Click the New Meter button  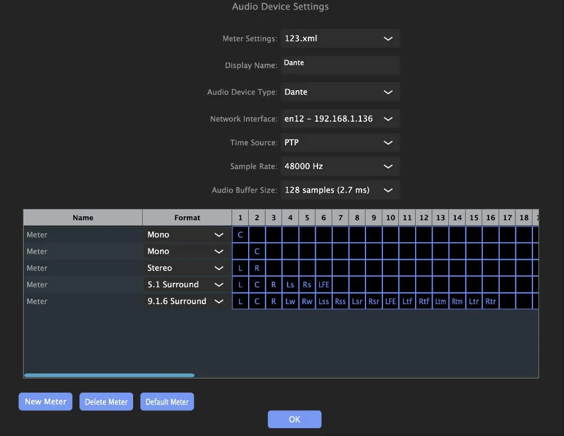tap(45, 401)
